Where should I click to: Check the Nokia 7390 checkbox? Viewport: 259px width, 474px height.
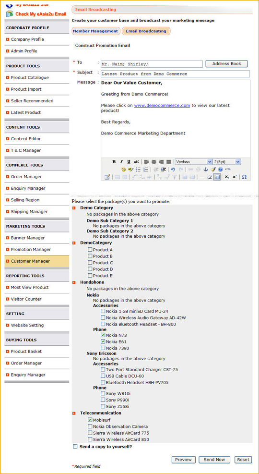[103, 348]
